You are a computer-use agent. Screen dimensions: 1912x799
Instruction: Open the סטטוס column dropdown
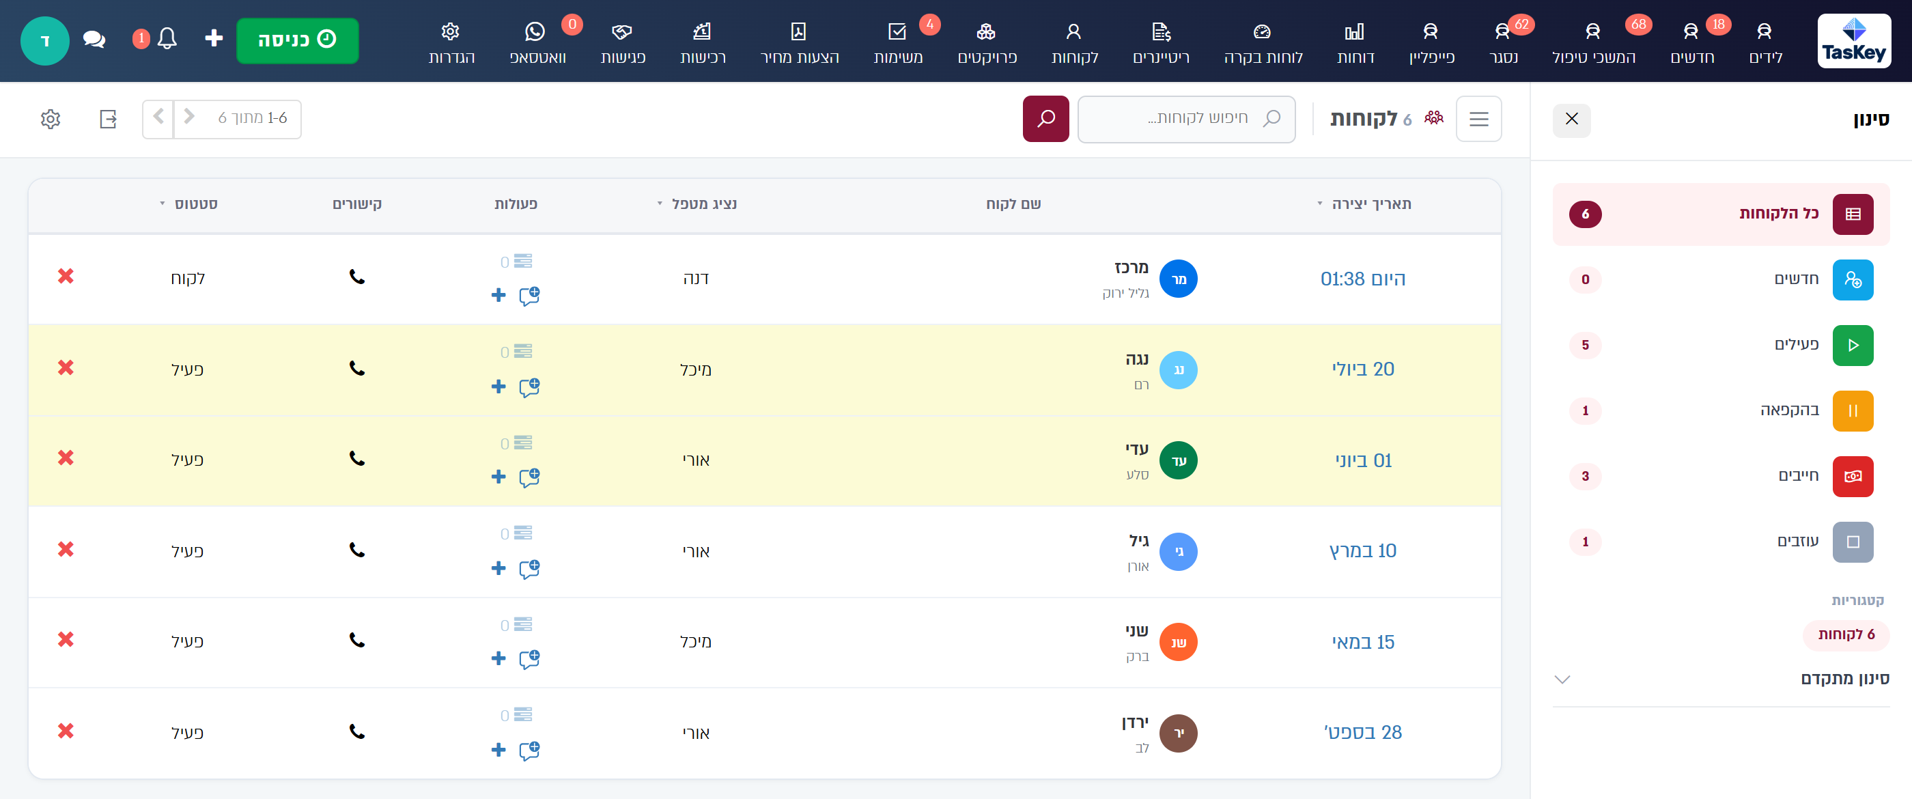pyautogui.click(x=162, y=204)
